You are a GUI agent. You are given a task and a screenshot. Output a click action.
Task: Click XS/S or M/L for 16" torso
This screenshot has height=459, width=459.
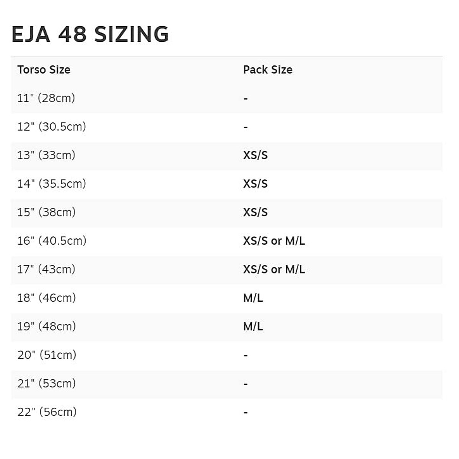pos(274,241)
